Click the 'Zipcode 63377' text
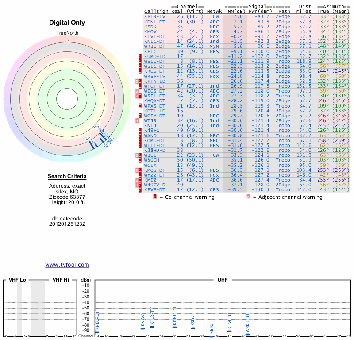 (67, 197)
